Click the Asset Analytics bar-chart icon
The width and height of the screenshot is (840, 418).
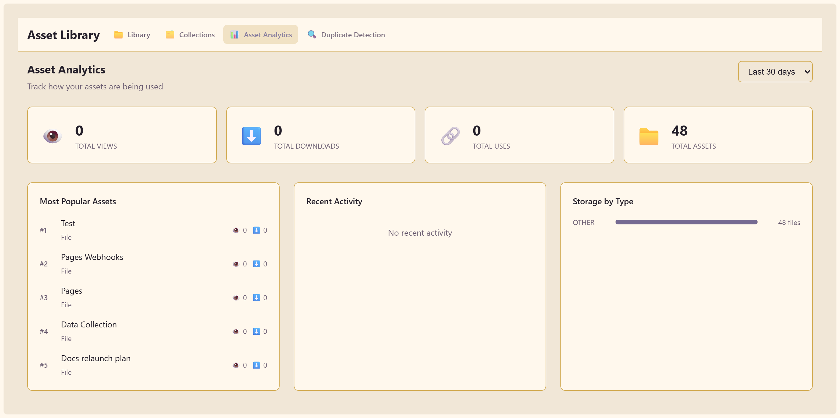pos(235,35)
